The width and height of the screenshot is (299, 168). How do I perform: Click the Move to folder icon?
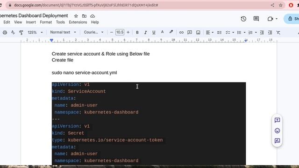(x=84, y=16)
